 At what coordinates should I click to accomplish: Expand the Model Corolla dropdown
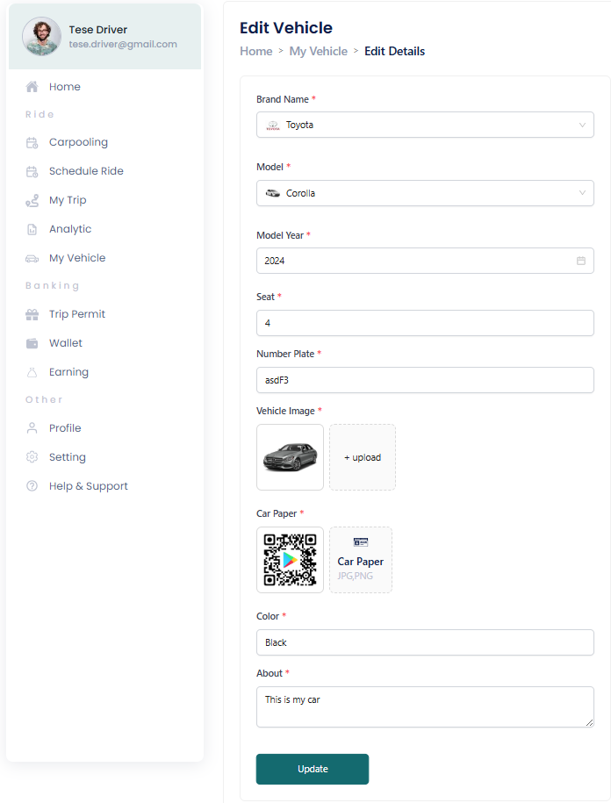pyautogui.click(x=425, y=193)
